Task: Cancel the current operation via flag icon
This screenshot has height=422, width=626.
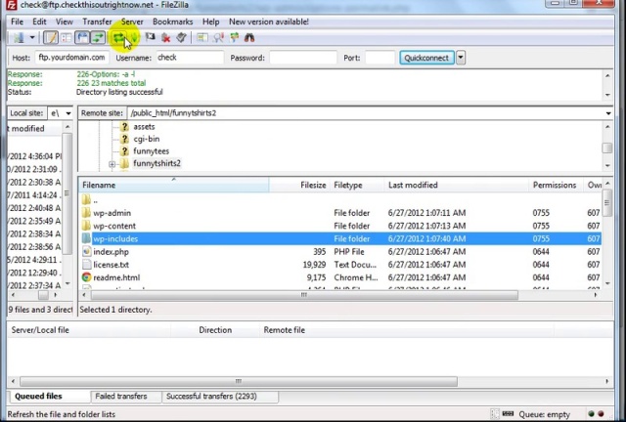Action: 150,37
